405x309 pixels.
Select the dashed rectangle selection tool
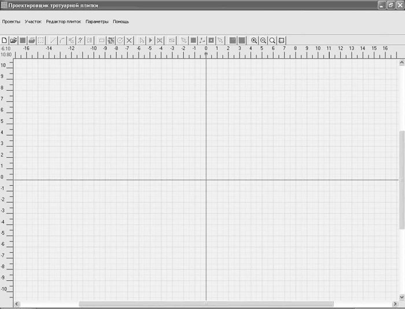pos(41,40)
